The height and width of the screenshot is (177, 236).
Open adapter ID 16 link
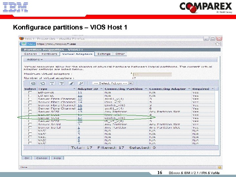80,105
